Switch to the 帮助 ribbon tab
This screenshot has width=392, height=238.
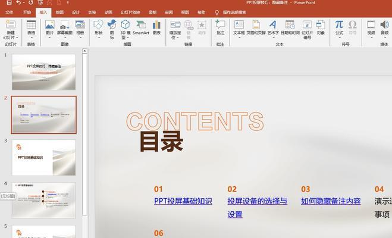pyautogui.click(x=201, y=12)
